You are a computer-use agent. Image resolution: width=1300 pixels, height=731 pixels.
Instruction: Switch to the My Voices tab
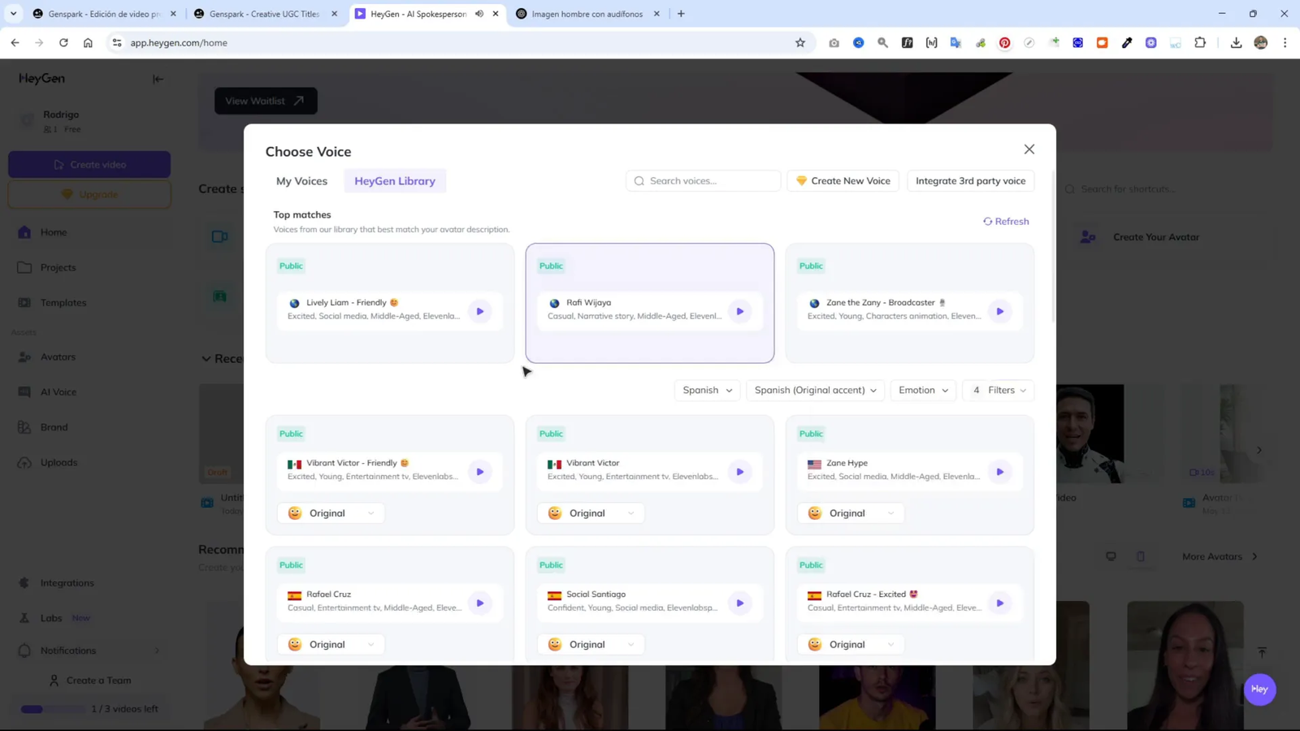click(301, 181)
